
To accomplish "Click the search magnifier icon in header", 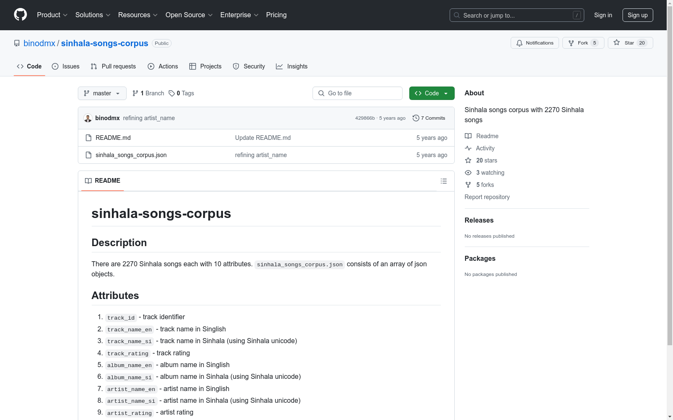I will pyautogui.click(x=457, y=15).
